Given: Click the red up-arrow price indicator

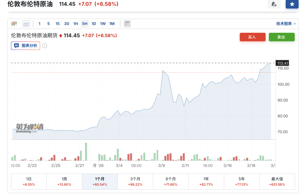Looking at the screenshot, I should pyautogui.click(x=60, y=36).
